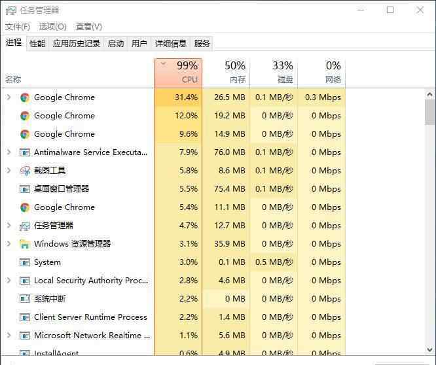Click the 75.4 MB memory value

point(230,189)
